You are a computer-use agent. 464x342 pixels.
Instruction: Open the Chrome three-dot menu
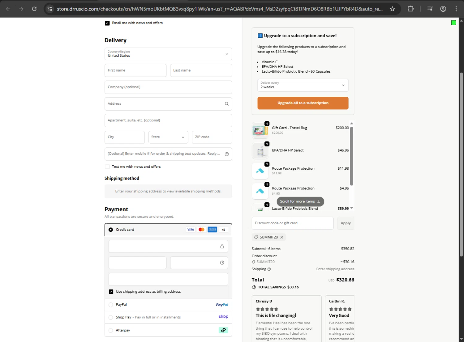(x=456, y=9)
